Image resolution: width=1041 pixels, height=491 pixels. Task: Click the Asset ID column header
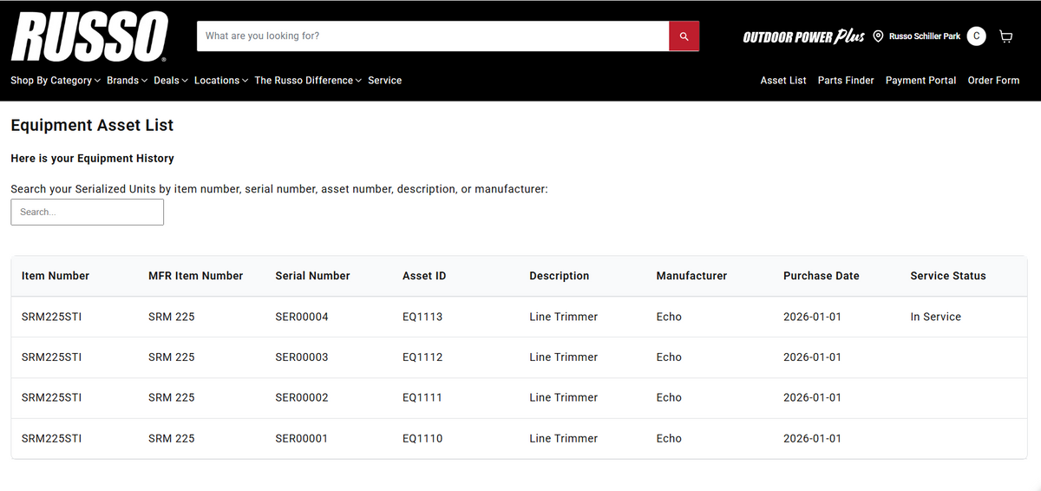424,276
